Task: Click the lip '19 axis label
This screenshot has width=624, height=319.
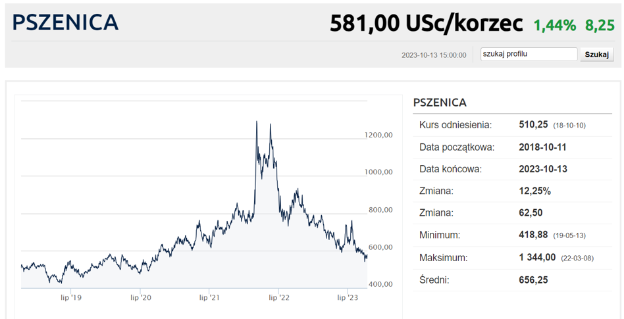Action: click(70, 298)
